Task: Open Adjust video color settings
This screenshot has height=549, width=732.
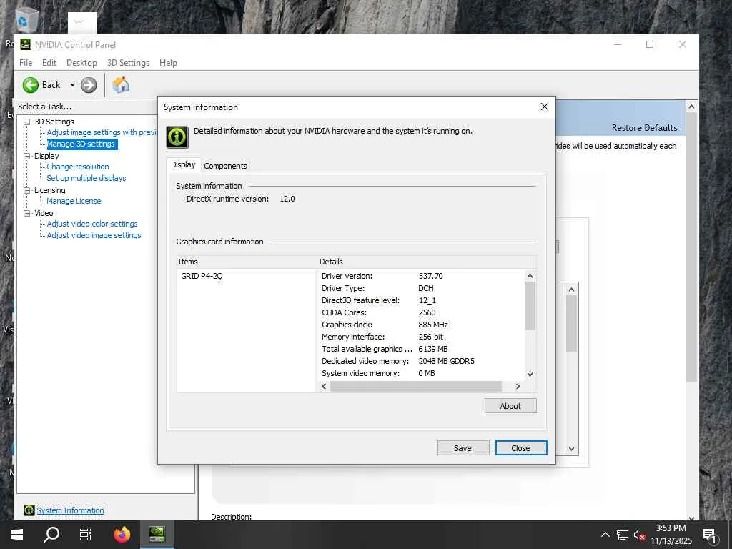Action: pyautogui.click(x=92, y=224)
